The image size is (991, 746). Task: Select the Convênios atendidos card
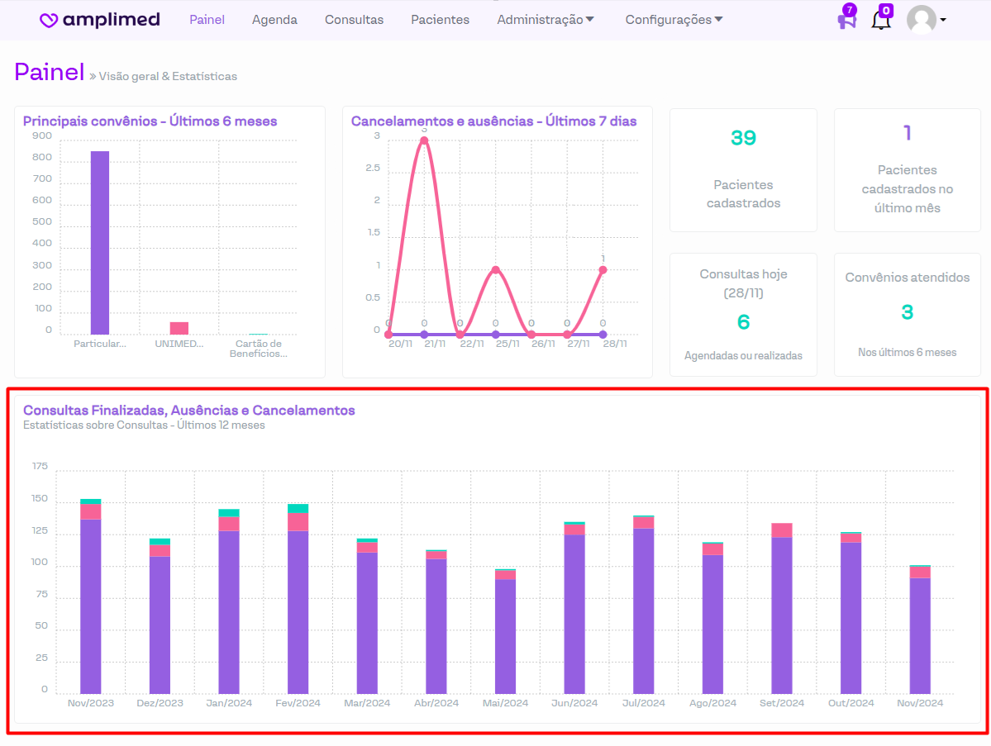[907, 315]
